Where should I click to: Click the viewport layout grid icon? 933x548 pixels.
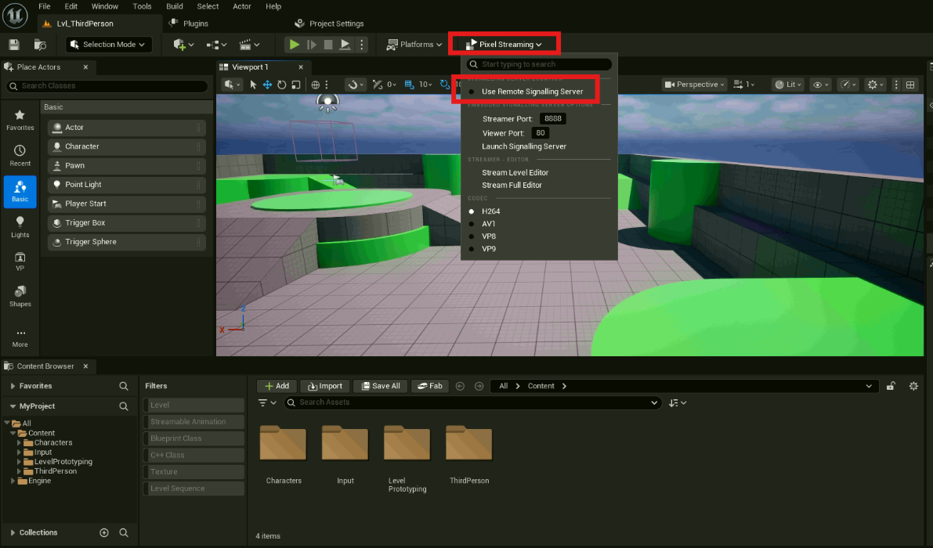(x=910, y=85)
